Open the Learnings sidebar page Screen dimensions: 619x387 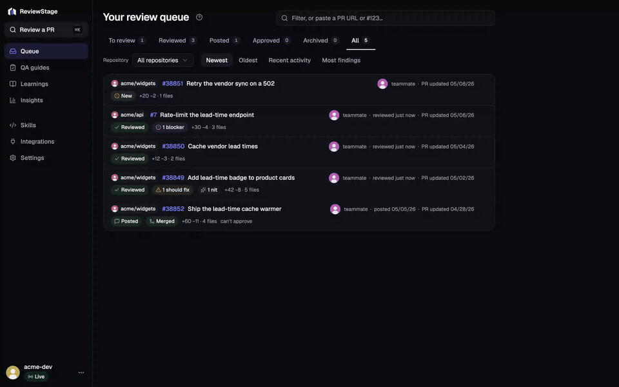click(x=46, y=84)
